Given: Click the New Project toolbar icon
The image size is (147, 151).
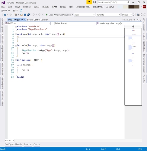Looking at the screenshot, I should [16, 15].
